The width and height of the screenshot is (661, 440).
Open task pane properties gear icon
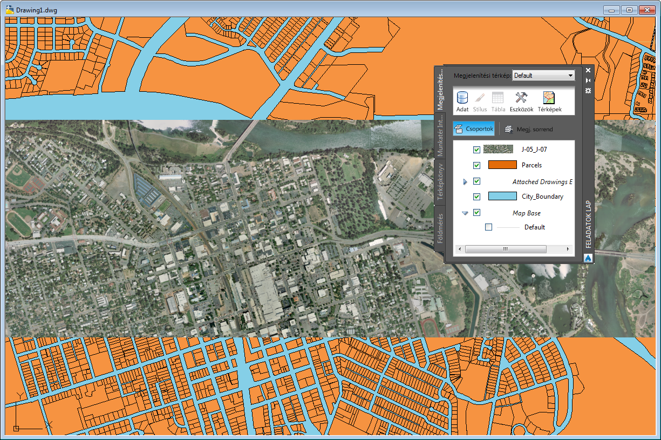pos(588,90)
